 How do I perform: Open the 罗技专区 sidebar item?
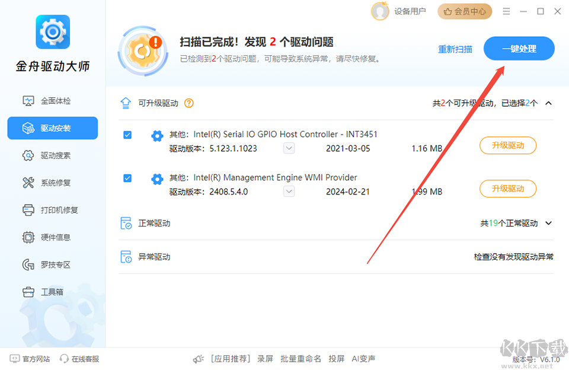pos(53,264)
